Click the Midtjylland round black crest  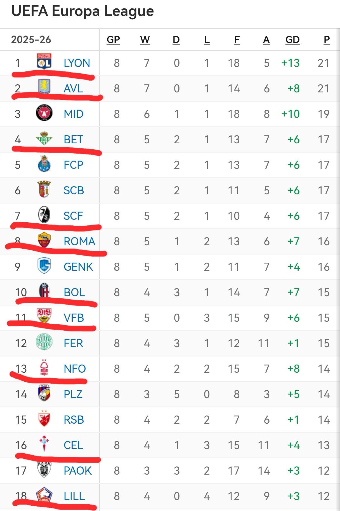click(x=44, y=113)
